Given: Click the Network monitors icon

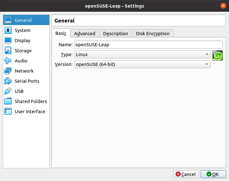Looking at the screenshot, I should point(8,71).
